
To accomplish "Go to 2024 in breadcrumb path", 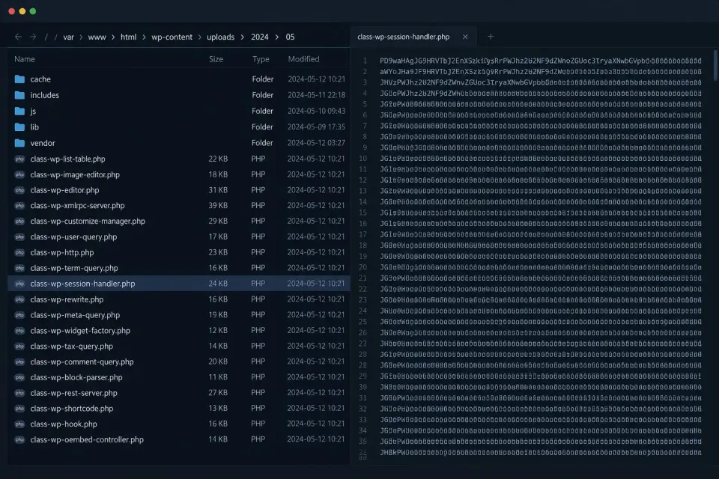I will click(260, 37).
